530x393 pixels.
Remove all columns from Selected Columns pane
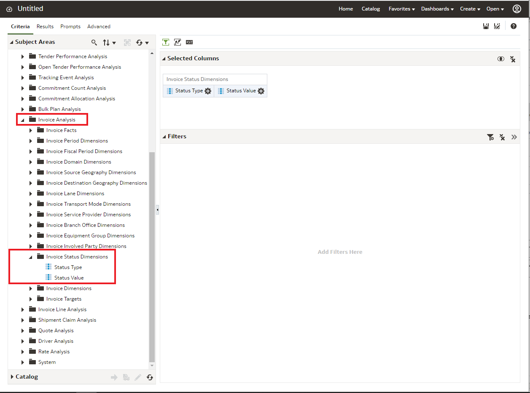(x=513, y=59)
